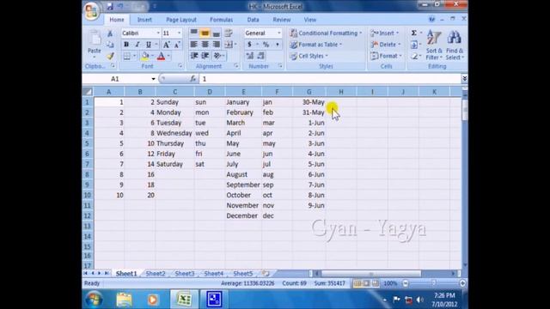Click the zoom slider handle
Screen dimensions: 550x309
pyautogui.click(x=433, y=283)
